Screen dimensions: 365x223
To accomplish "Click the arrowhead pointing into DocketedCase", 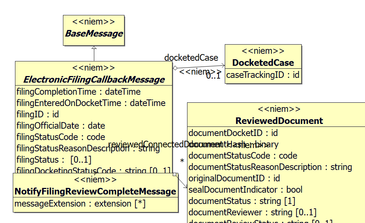I will [223, 65].
